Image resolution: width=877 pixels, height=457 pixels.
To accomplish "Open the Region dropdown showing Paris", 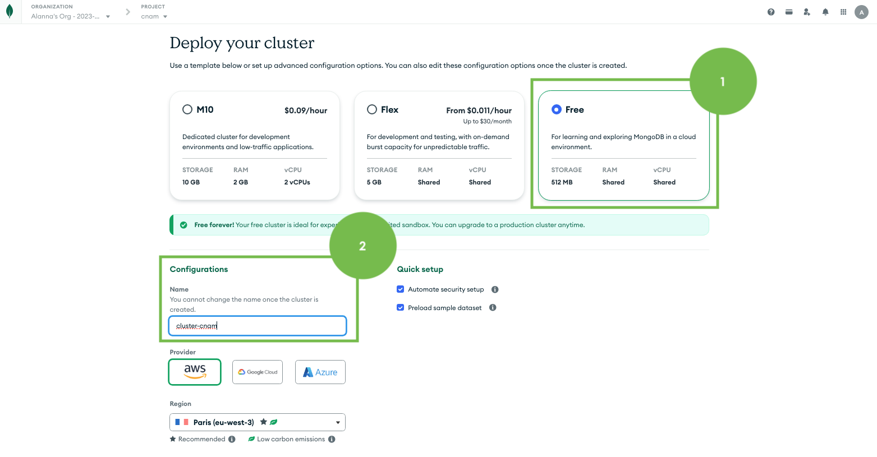I will pyautogui.click(x=258, y=422).
